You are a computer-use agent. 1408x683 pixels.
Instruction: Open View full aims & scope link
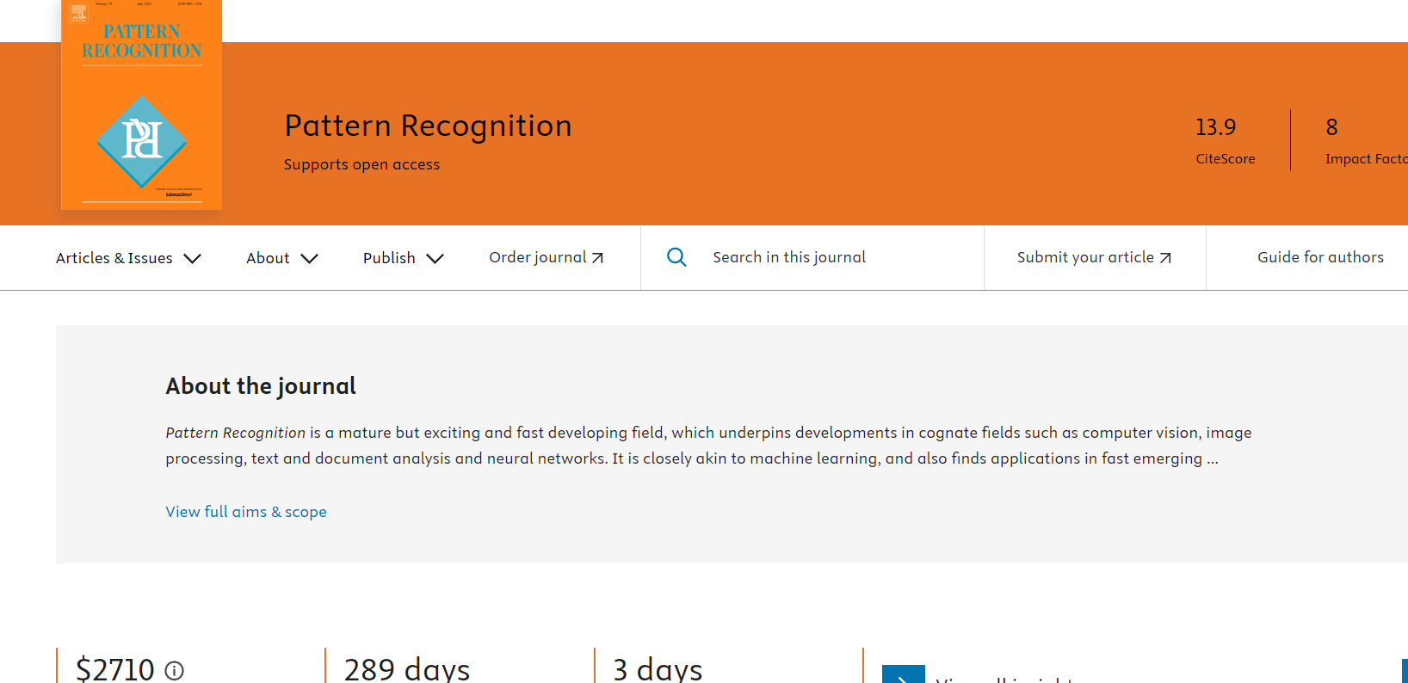(246, 512)
